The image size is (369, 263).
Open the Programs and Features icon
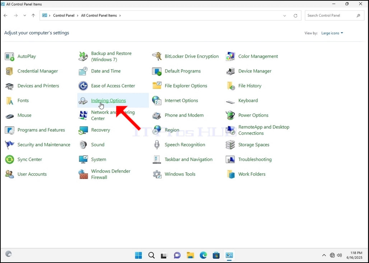point(9,130)
